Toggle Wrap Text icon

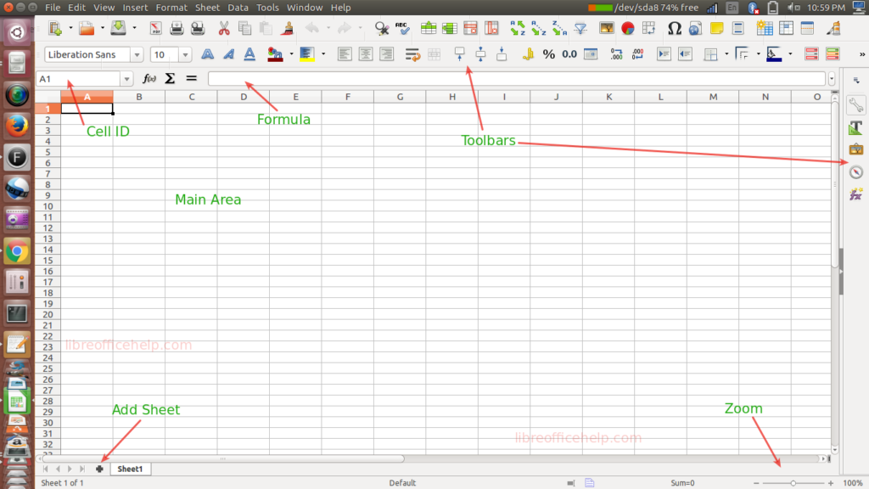(412, 53)
